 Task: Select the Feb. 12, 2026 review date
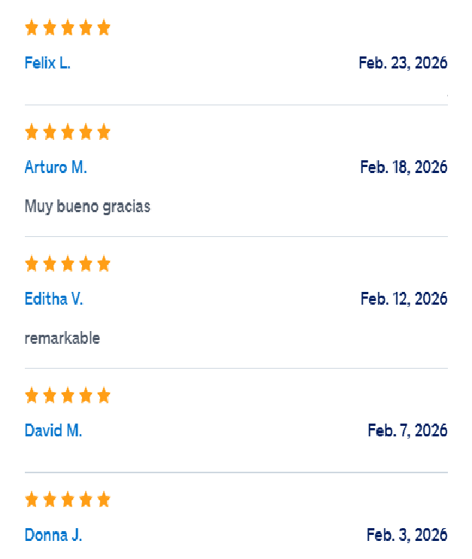[403, 299]
